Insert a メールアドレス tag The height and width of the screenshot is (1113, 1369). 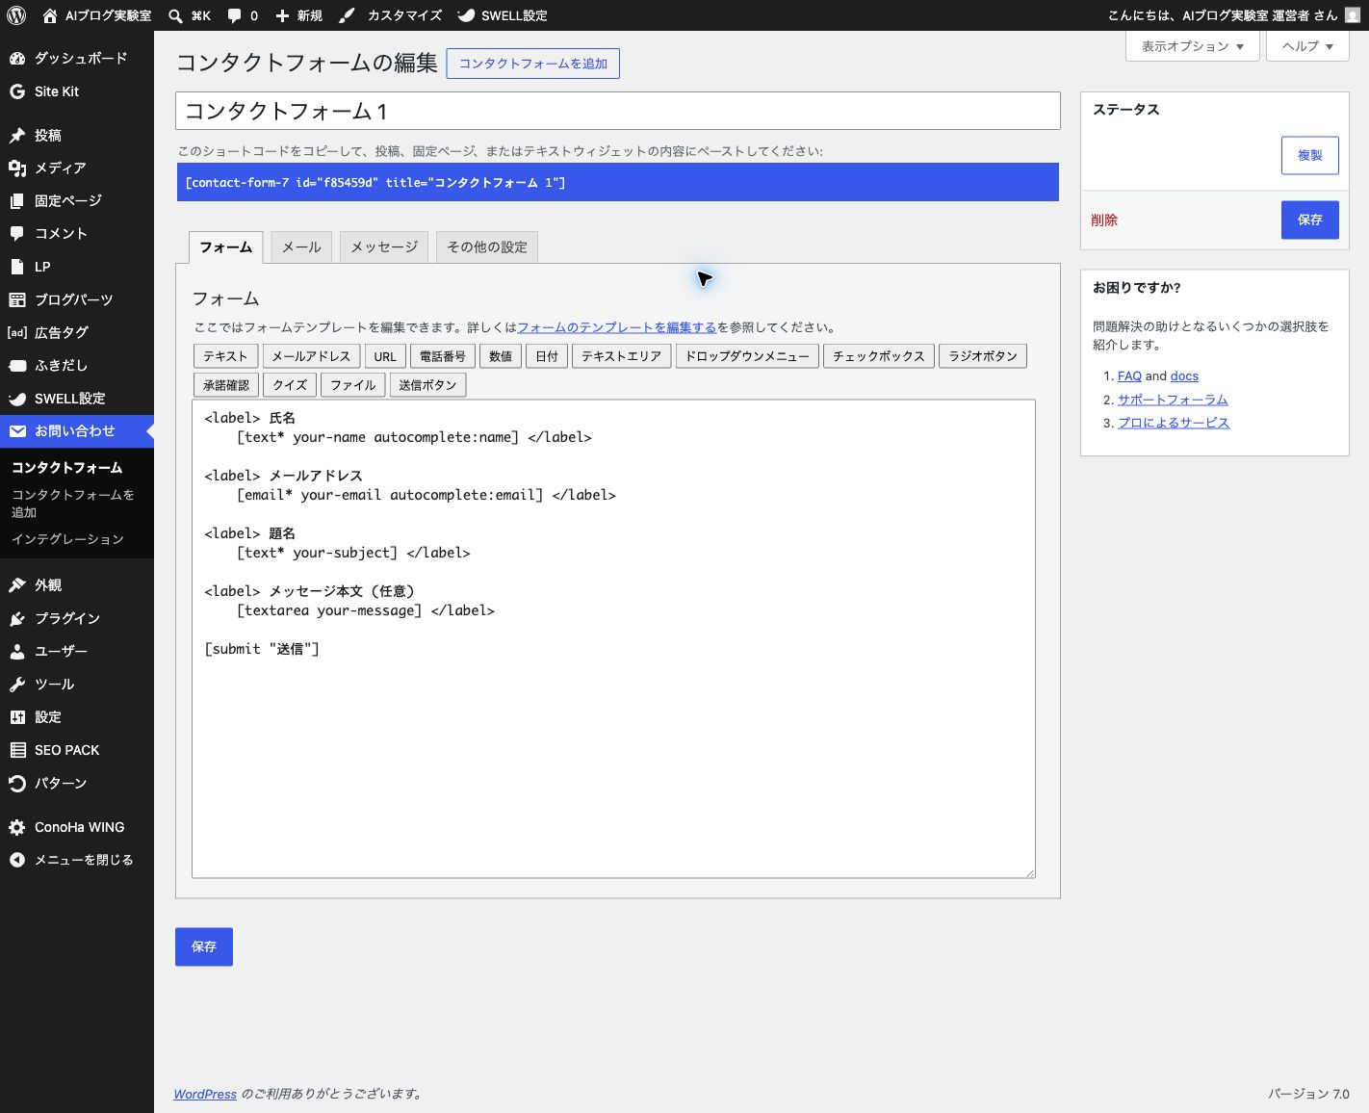[x=311, y=356]
